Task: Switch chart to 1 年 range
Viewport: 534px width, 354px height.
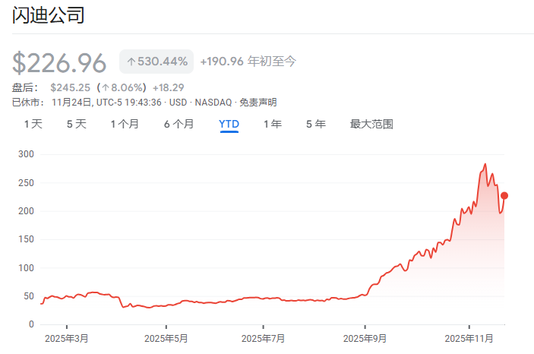Action: (273, 124)
